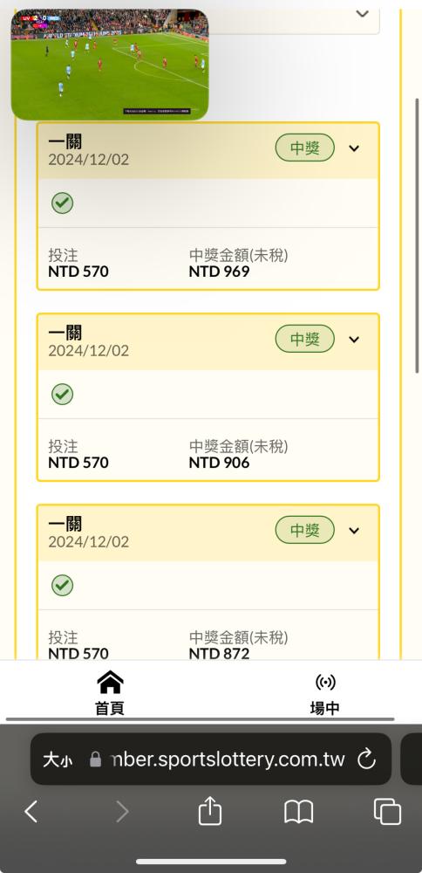Tap Safari's share icon
Image resolution: width=422 pixels, height=873 pixels.
click(209, 810)
